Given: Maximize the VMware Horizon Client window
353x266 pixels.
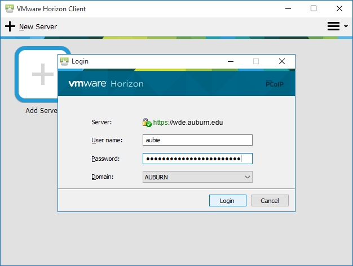Looking at the screenshot, I should point(314,8).
